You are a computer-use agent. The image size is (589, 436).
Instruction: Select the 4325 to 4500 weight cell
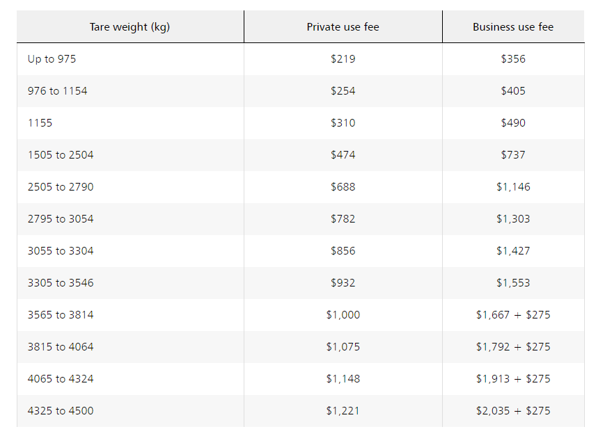click(x=61, y=411)
